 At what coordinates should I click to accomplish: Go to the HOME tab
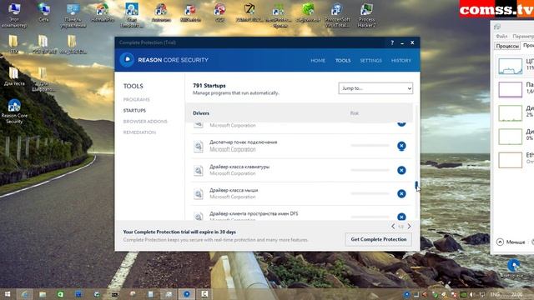[x=318, y=61]
